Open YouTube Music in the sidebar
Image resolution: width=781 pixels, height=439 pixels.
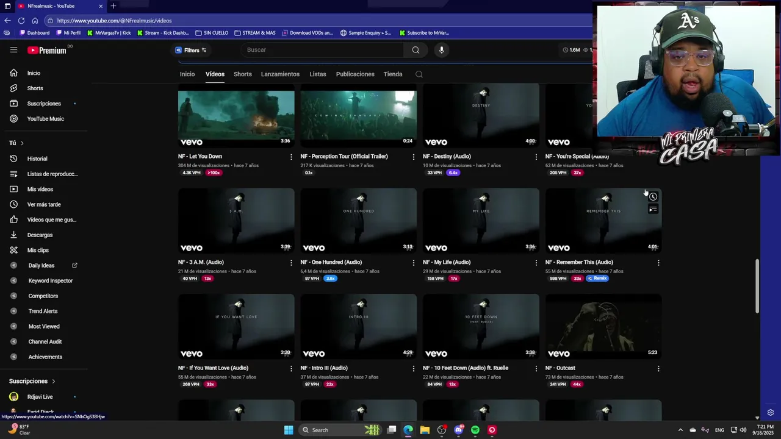click(x=45, y=119)
